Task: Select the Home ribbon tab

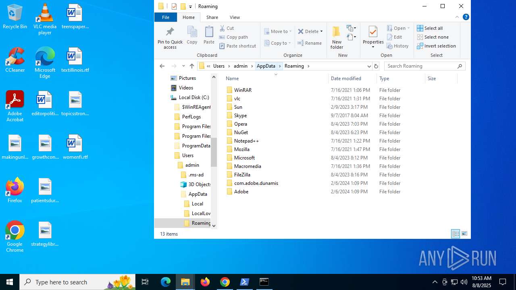Action: click(x=189, y=17)
